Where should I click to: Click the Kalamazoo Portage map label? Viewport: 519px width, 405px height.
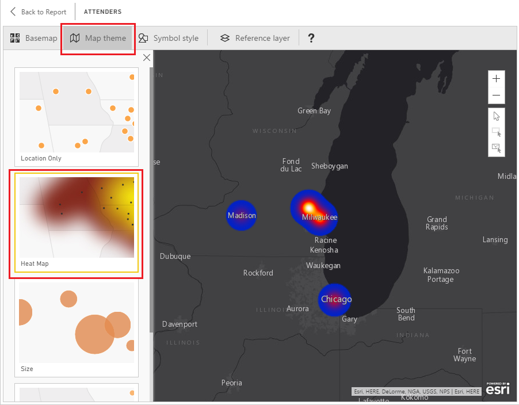441,275
